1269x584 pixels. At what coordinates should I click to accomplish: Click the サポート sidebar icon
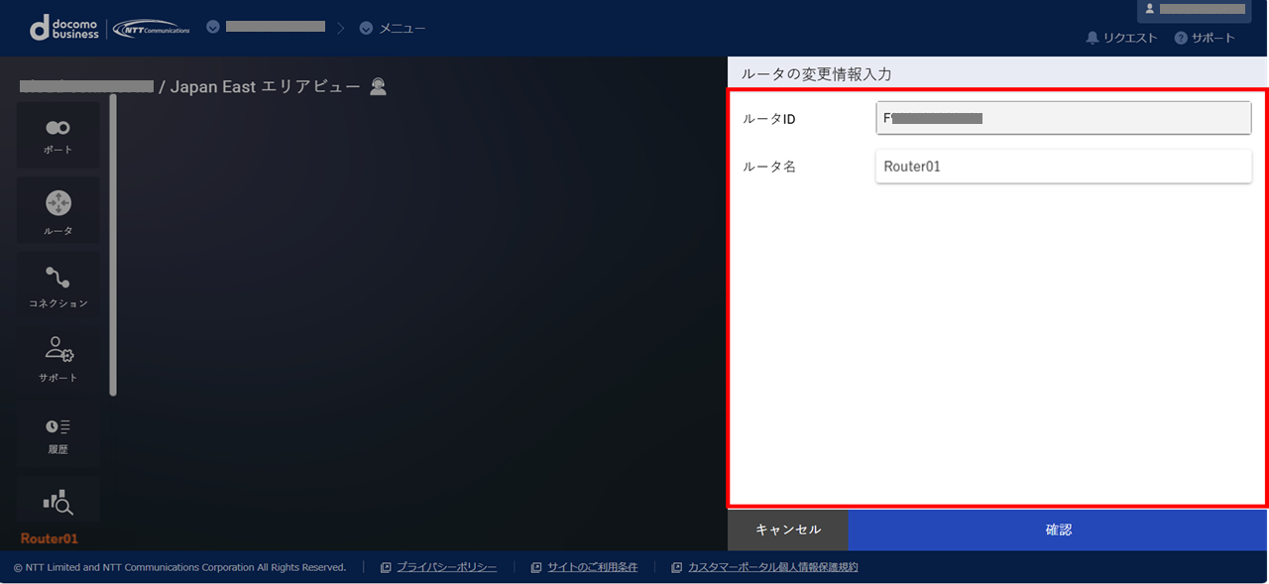tap(58, 358)
